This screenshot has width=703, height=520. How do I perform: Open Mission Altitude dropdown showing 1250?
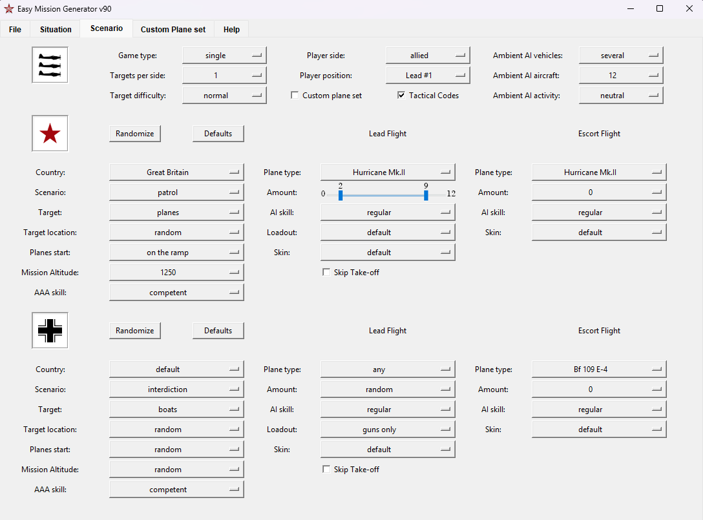pyautogui.click(x=176, y=272)
